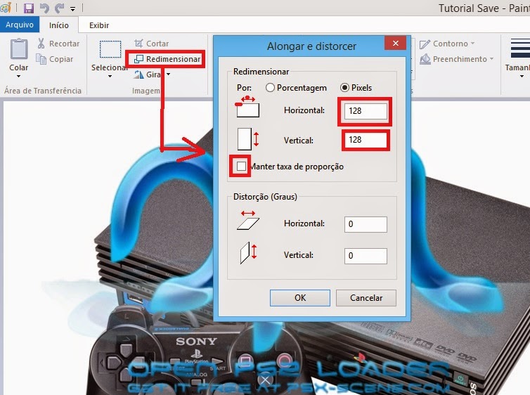This screenshot has height=395, width=530.
Task: Expand the Tamanho dropdown arrow
Action: 522,77
